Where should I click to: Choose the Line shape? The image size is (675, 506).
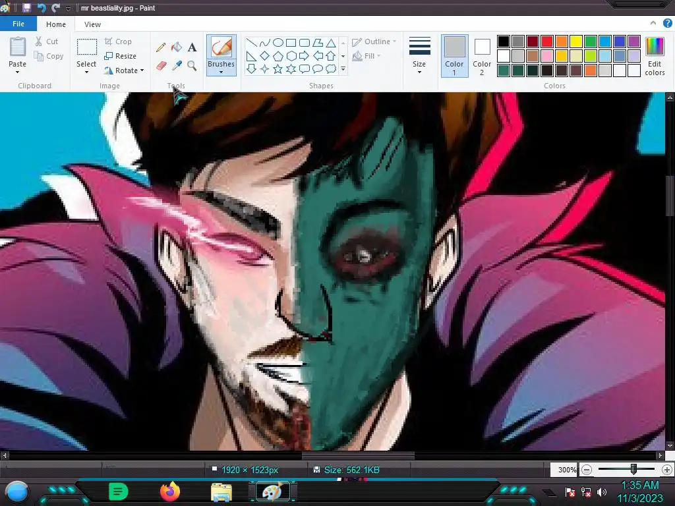251,43
